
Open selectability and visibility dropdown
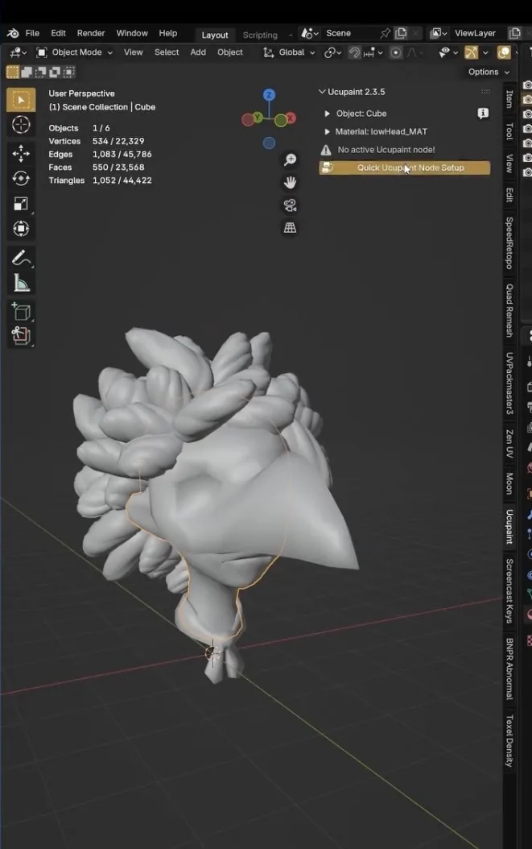tap(448, 52)
